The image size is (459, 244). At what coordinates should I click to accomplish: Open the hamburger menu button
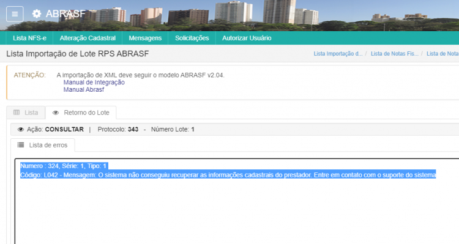pos(15,13)
